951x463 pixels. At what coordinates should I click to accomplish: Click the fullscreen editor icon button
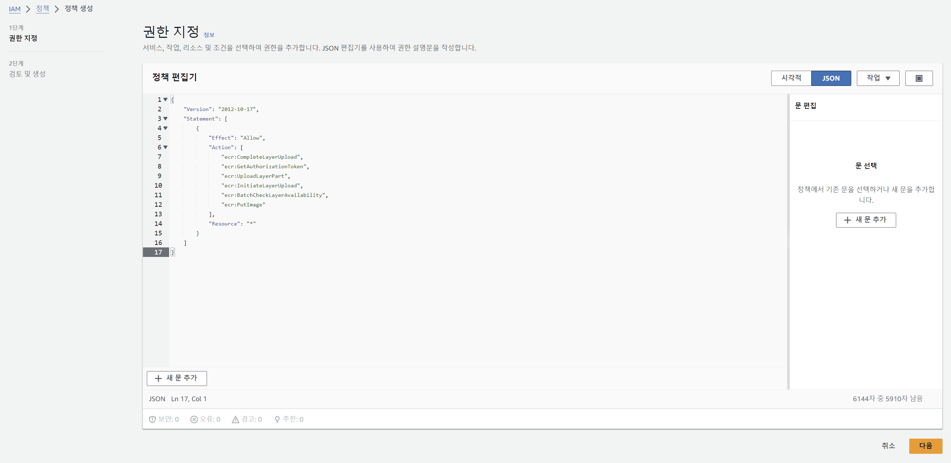918,78
